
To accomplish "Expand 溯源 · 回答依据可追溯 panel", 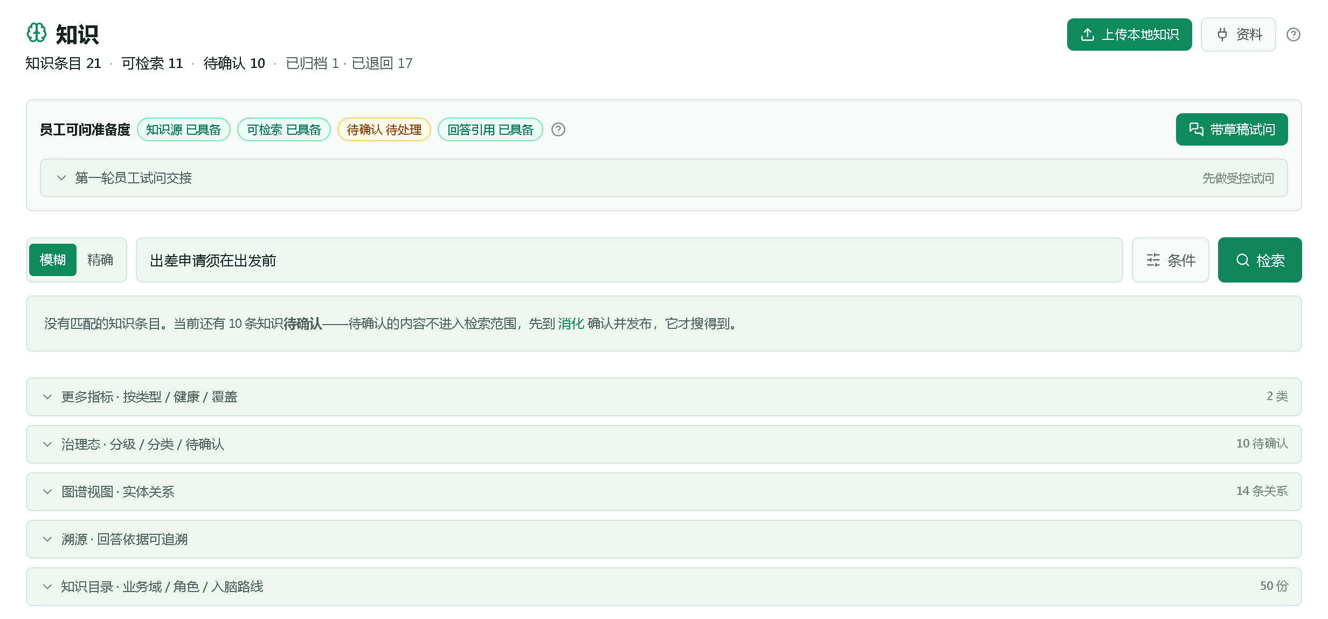I will (x=663, y=539).
